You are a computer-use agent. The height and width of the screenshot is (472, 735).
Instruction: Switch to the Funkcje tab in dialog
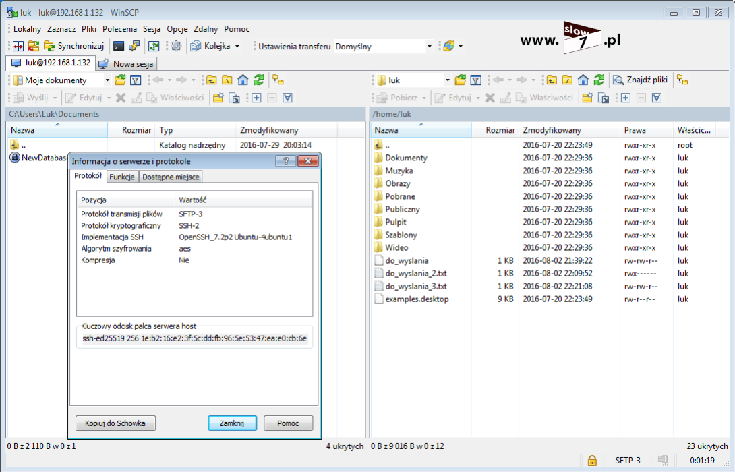pos(122,177)
